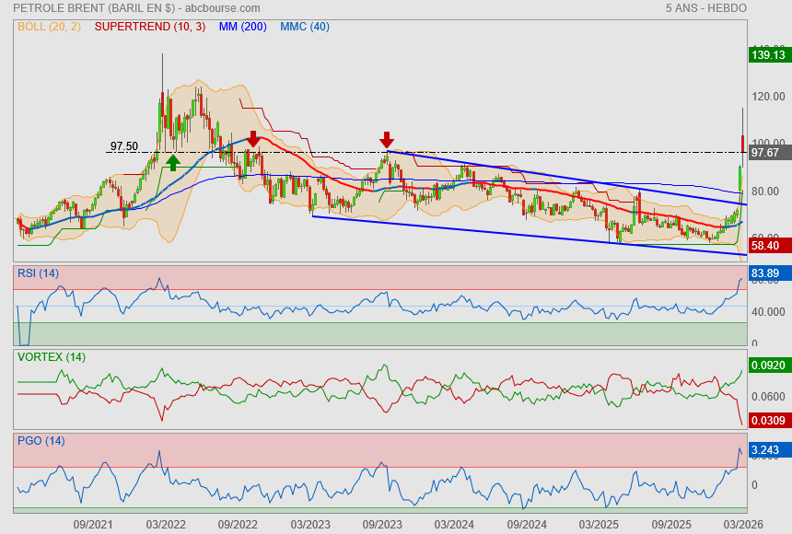Click the PGO (14) indicator label

pos(41,441)
